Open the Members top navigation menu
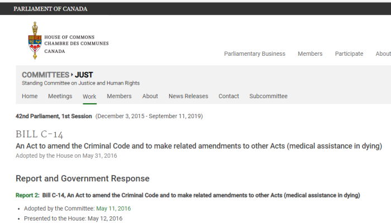Image resolution: width=391 pixels, height=223 pixels. point(310,54)
